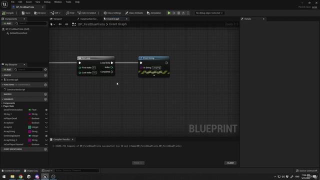
Task: Toggle visibility eye for IsPlayerDead variable
Action: point(46,118)
